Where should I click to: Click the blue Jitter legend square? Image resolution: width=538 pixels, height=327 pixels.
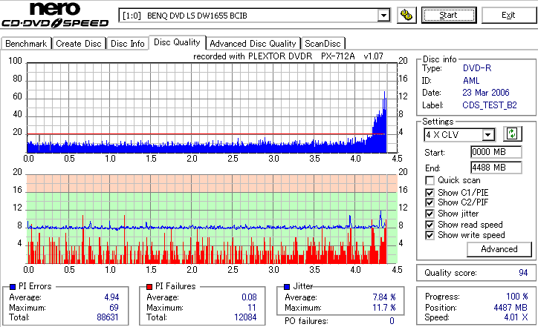(287, 287)
